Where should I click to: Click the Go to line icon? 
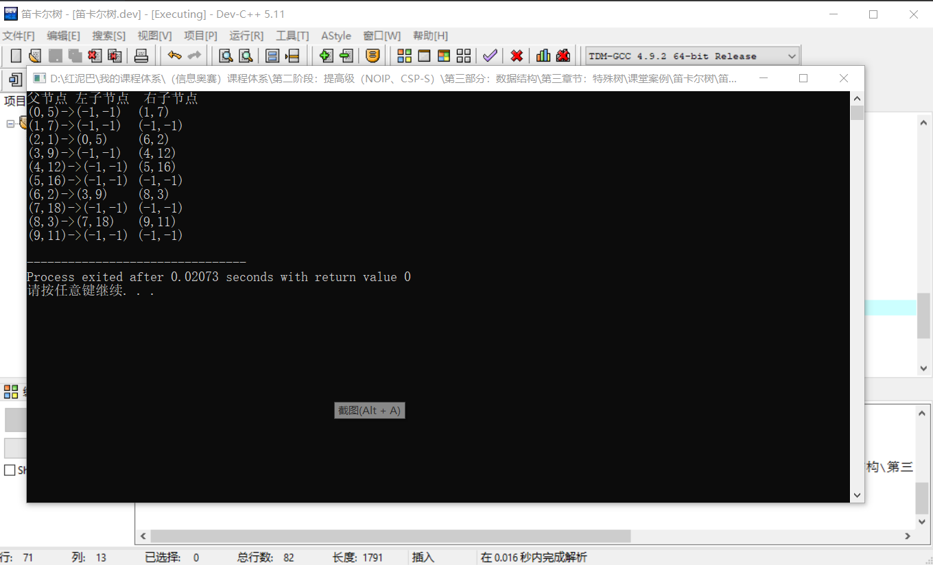click(292, 56)
